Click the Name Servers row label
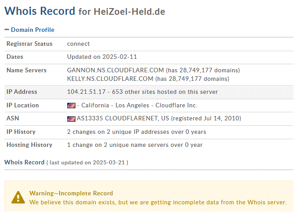 [26, 70]
